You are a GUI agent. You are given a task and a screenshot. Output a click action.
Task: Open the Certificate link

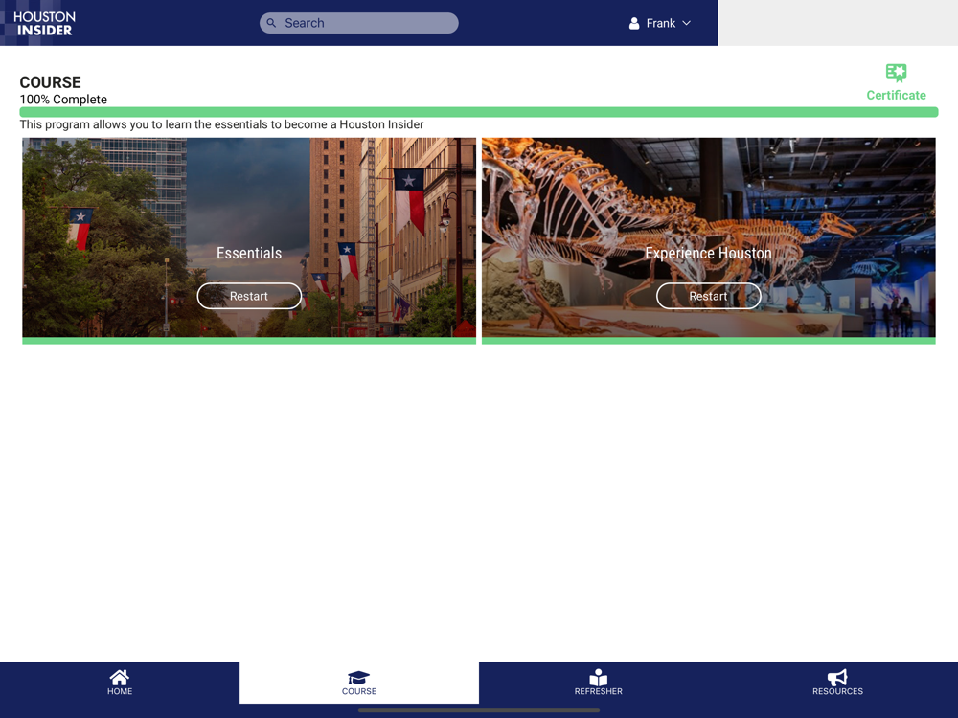(x=897, y=95)
